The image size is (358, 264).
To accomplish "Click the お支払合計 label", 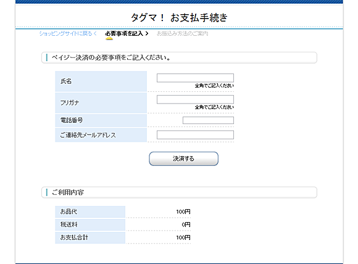I will 74,237.
